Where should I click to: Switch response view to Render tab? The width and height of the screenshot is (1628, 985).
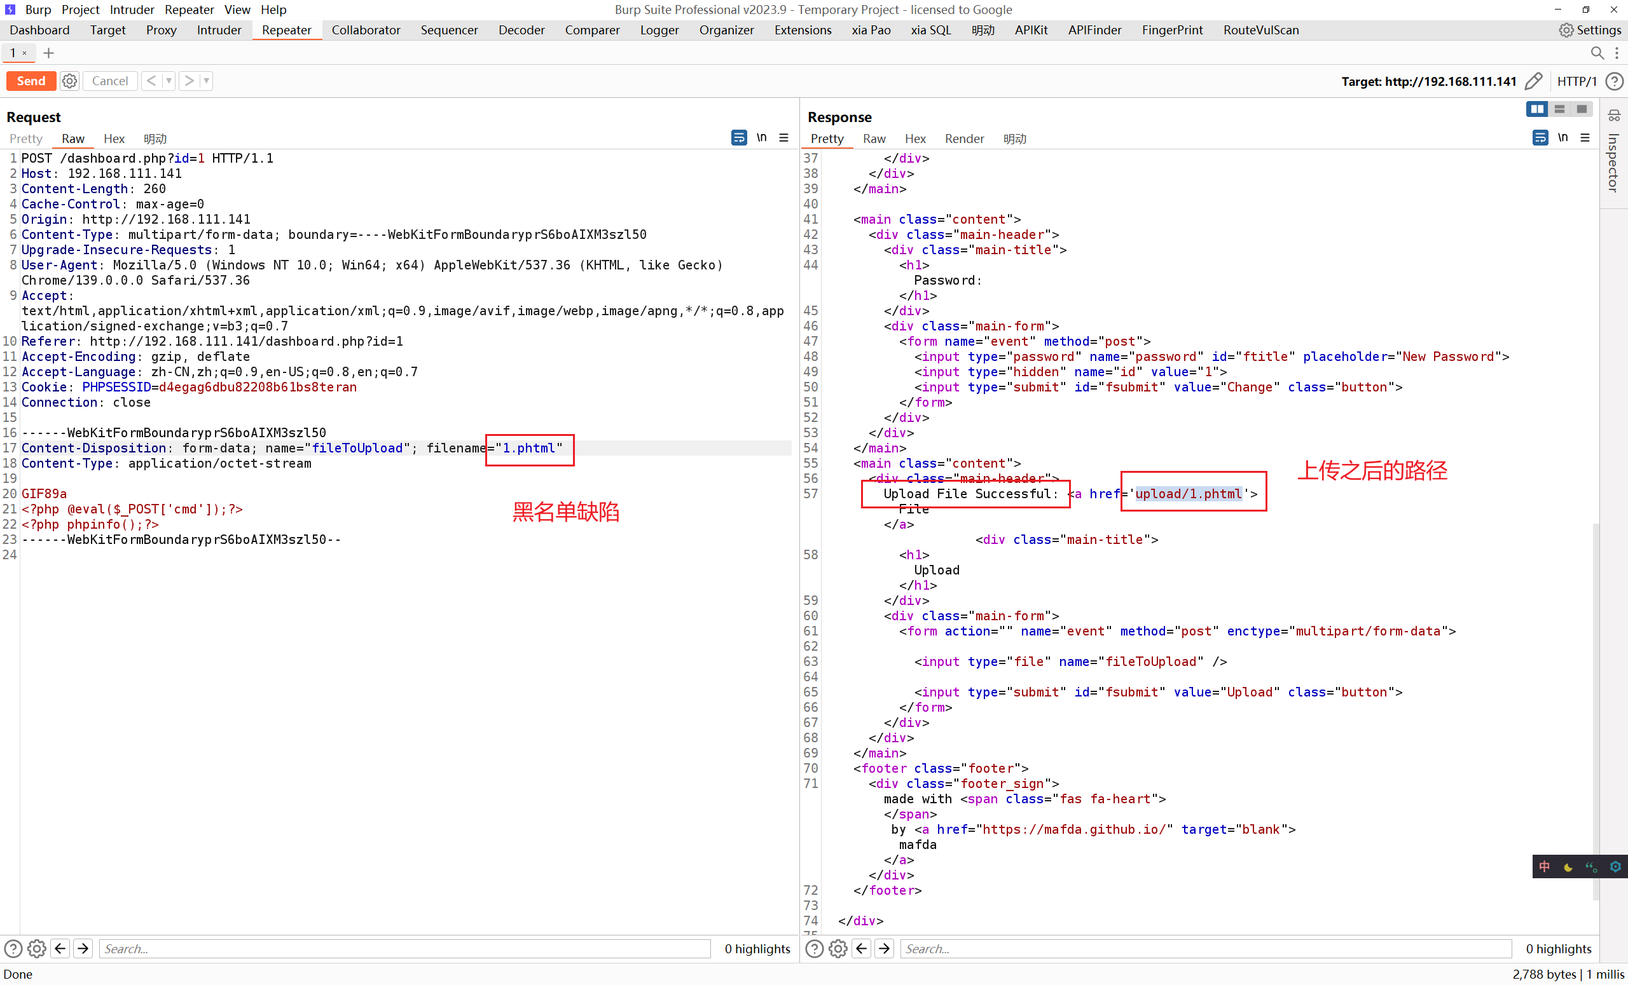click(x=964, y=139)
